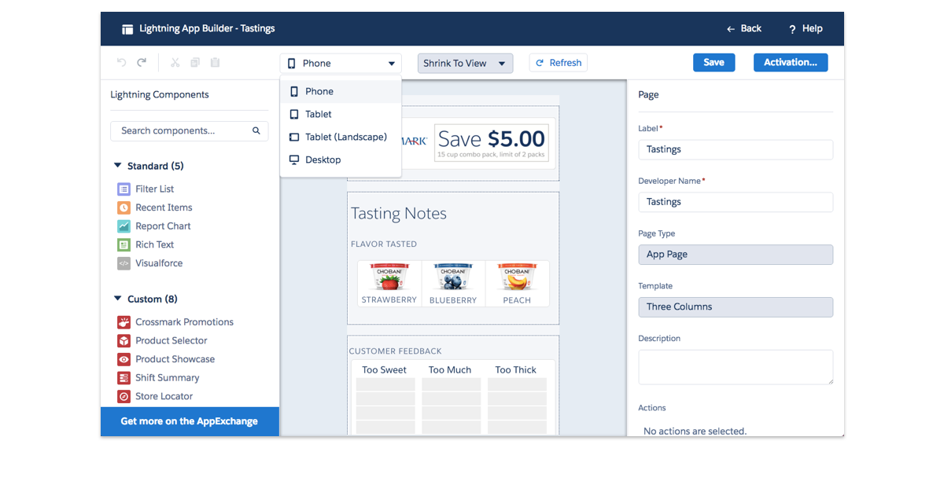
Task: Click the Help question mark icon
Action: pos(792,29)
